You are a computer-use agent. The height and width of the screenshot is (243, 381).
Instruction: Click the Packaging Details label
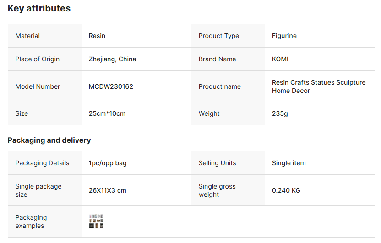coord(42,163)
